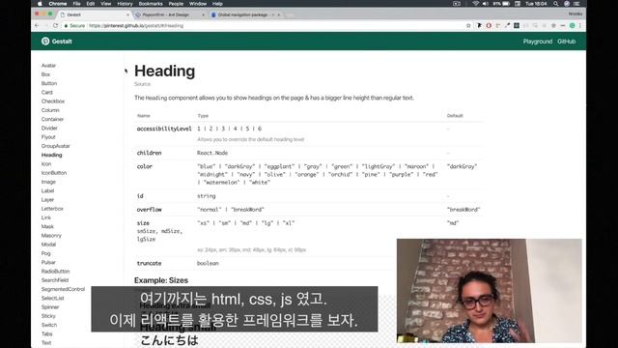Open the View menu
This screenshot has height=348, width=618.
(x=105, y=4)
